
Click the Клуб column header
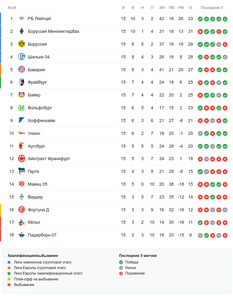(12, 8)
